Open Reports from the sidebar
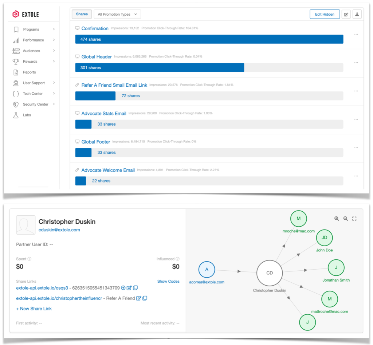Screen dimensions: 373x345 [29, 72]
